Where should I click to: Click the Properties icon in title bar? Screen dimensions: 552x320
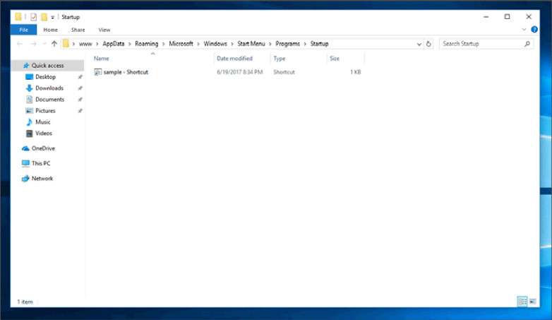click(x=32, y=17)
